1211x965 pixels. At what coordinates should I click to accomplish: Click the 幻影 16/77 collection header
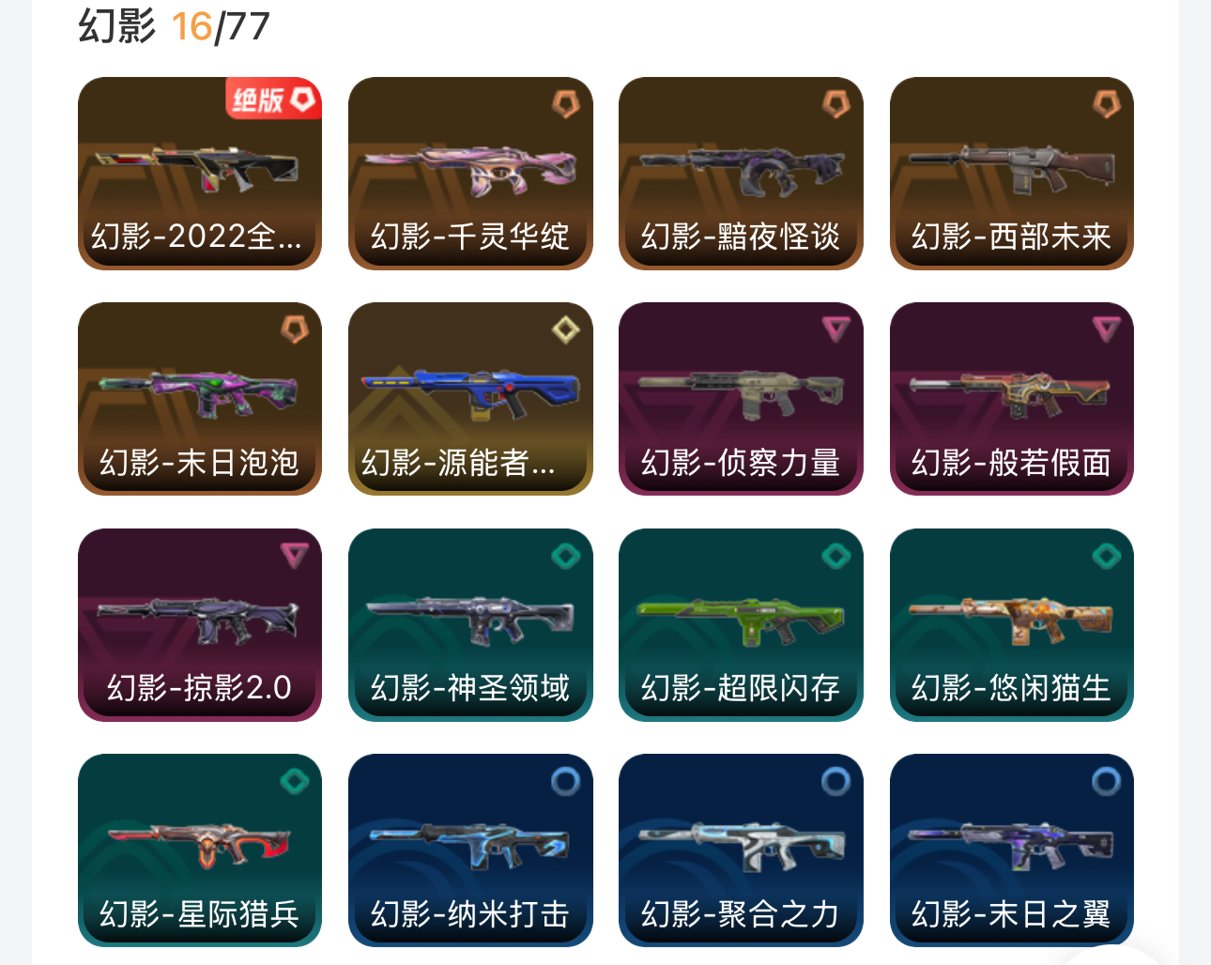pos(175,26)
